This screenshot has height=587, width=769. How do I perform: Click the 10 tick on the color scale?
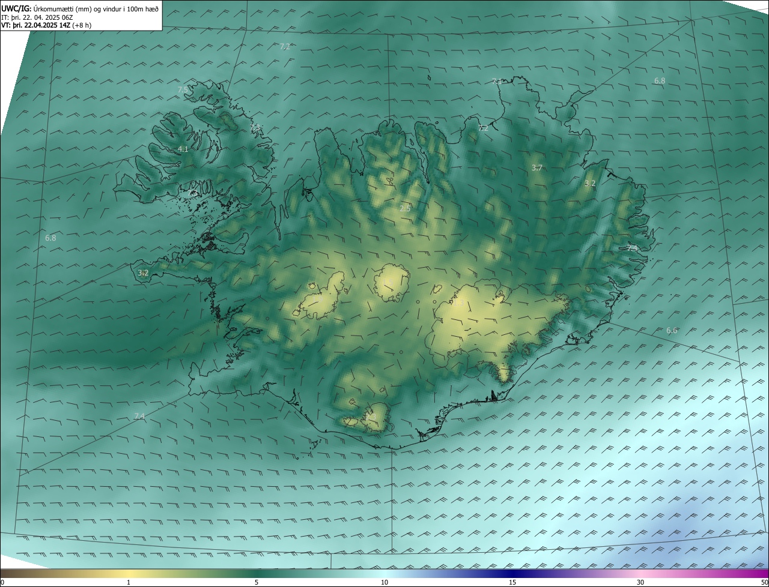[x=384, y=582]
